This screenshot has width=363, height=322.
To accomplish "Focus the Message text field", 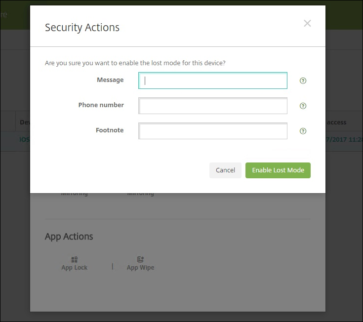I will 213,80.
